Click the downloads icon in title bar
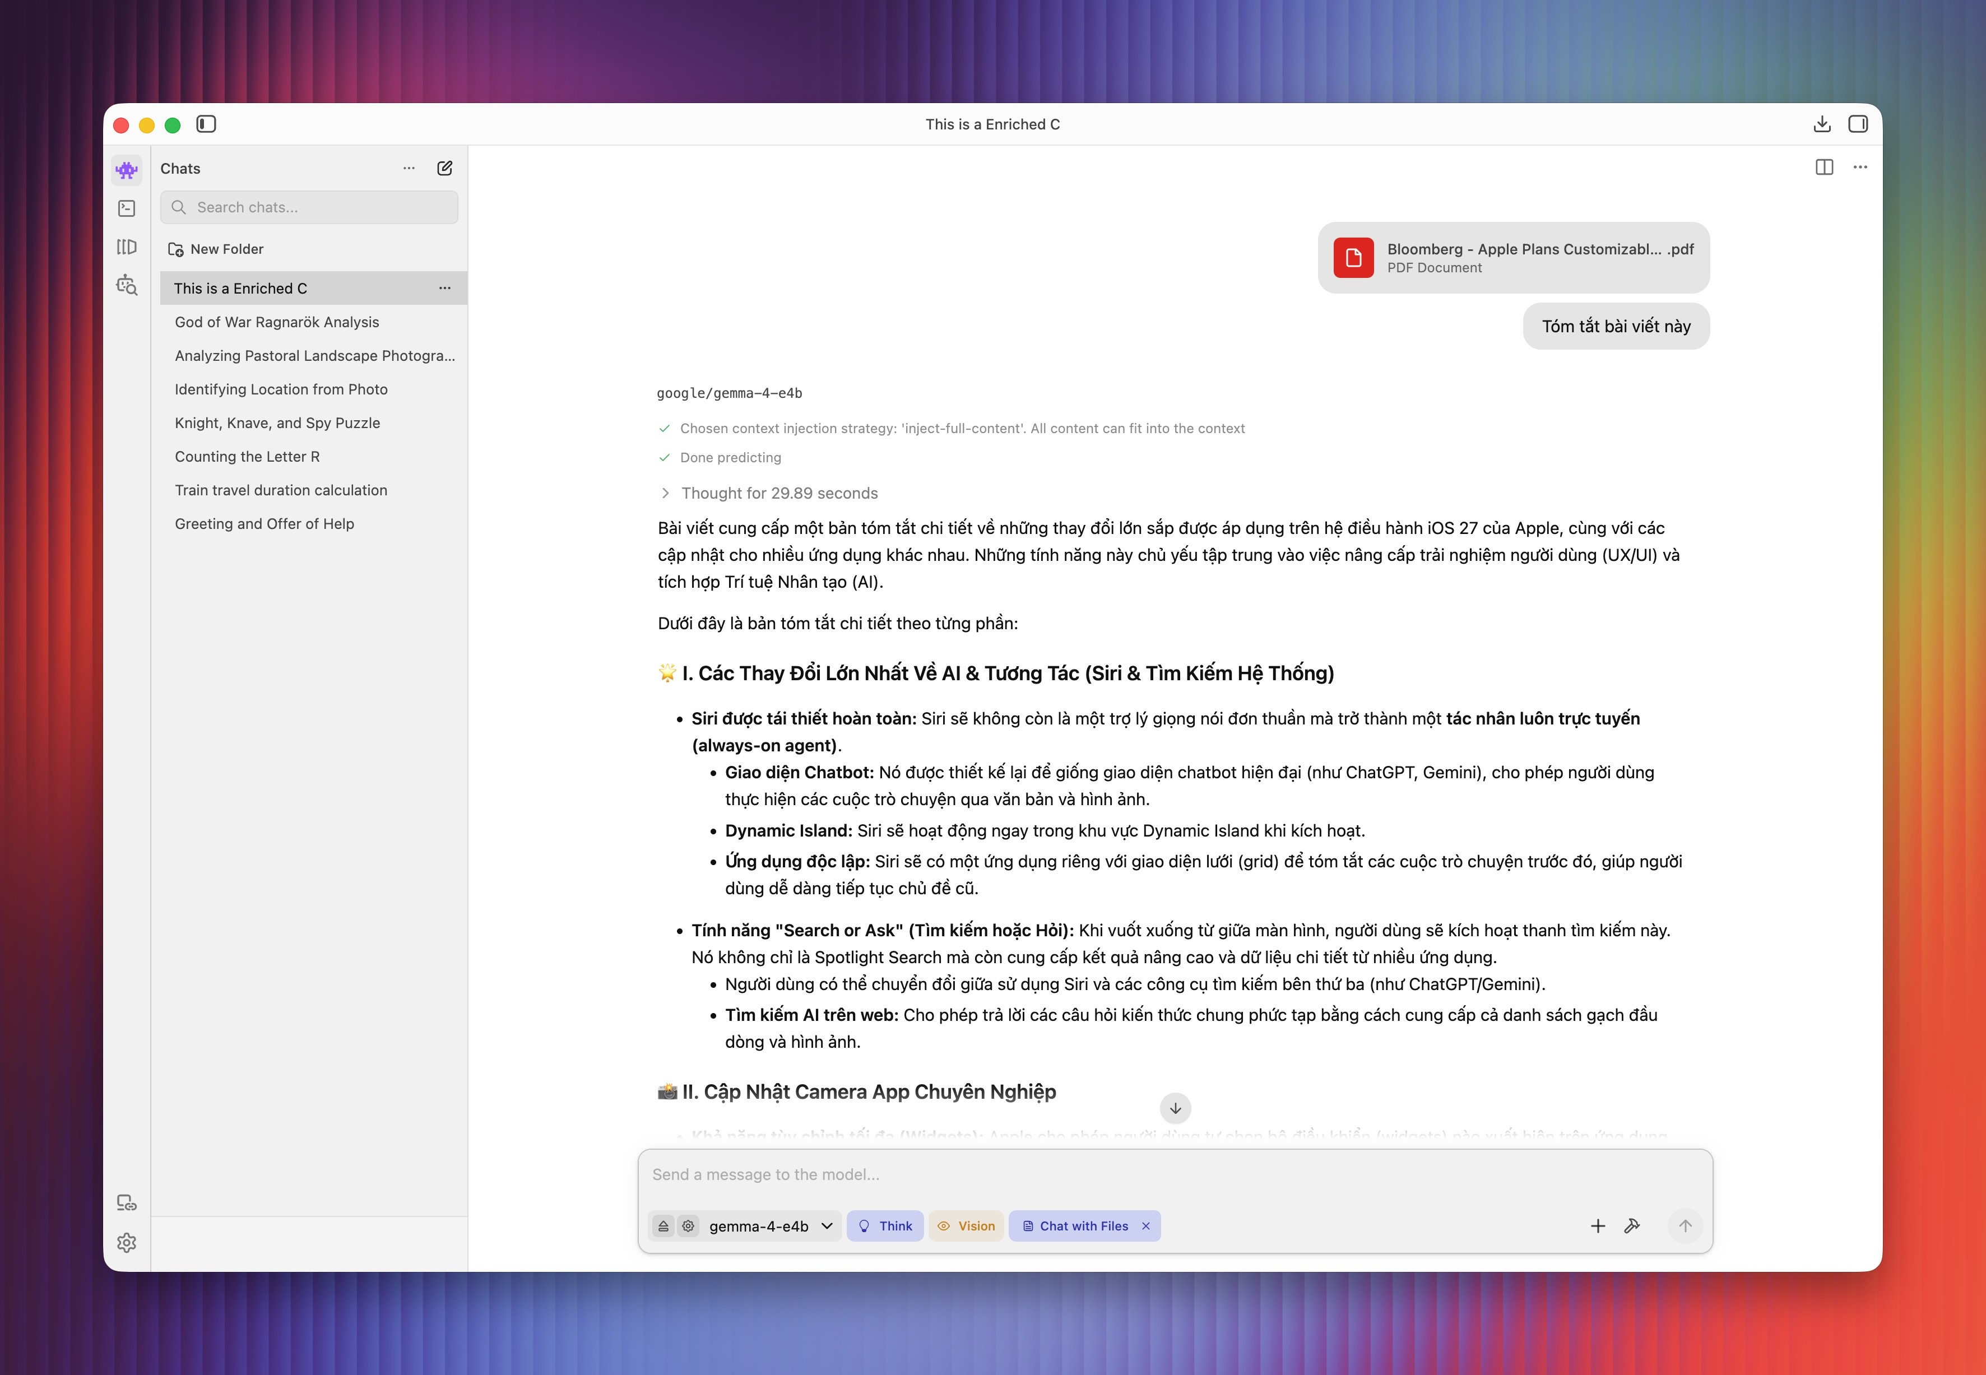Viewport: 1986px width, 1375px height. click(1821, 124)
